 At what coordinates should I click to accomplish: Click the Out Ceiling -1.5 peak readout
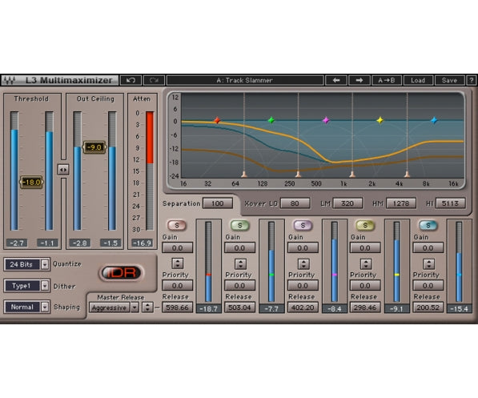110,243
